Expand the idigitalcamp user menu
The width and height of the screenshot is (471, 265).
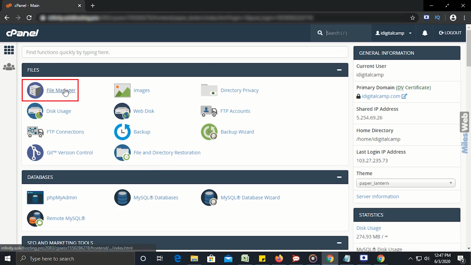[394, 33]
